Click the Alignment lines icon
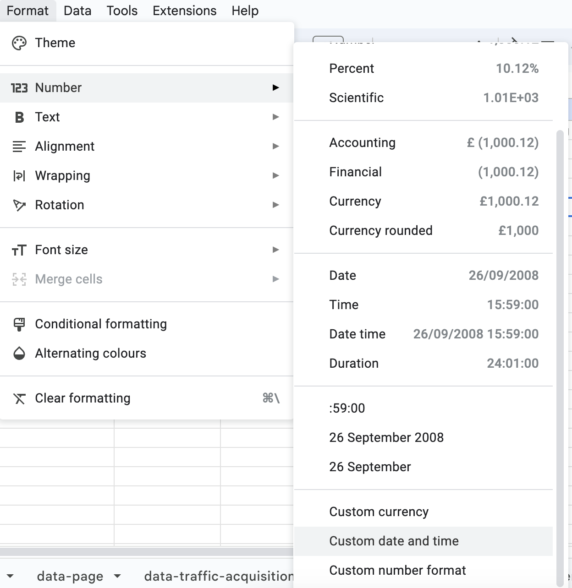 coord(19,147)
